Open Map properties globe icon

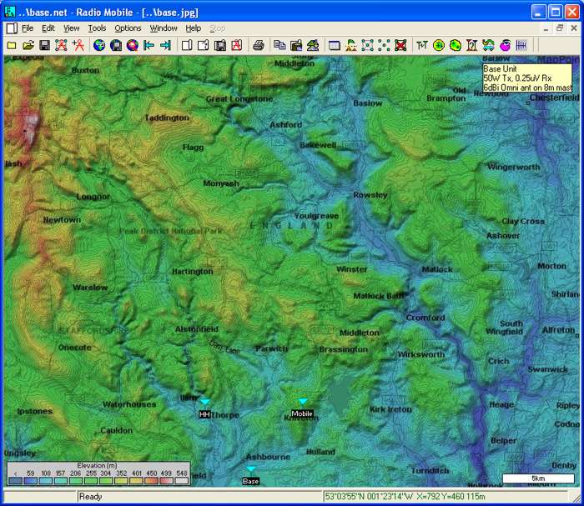(x=99, y=45)
